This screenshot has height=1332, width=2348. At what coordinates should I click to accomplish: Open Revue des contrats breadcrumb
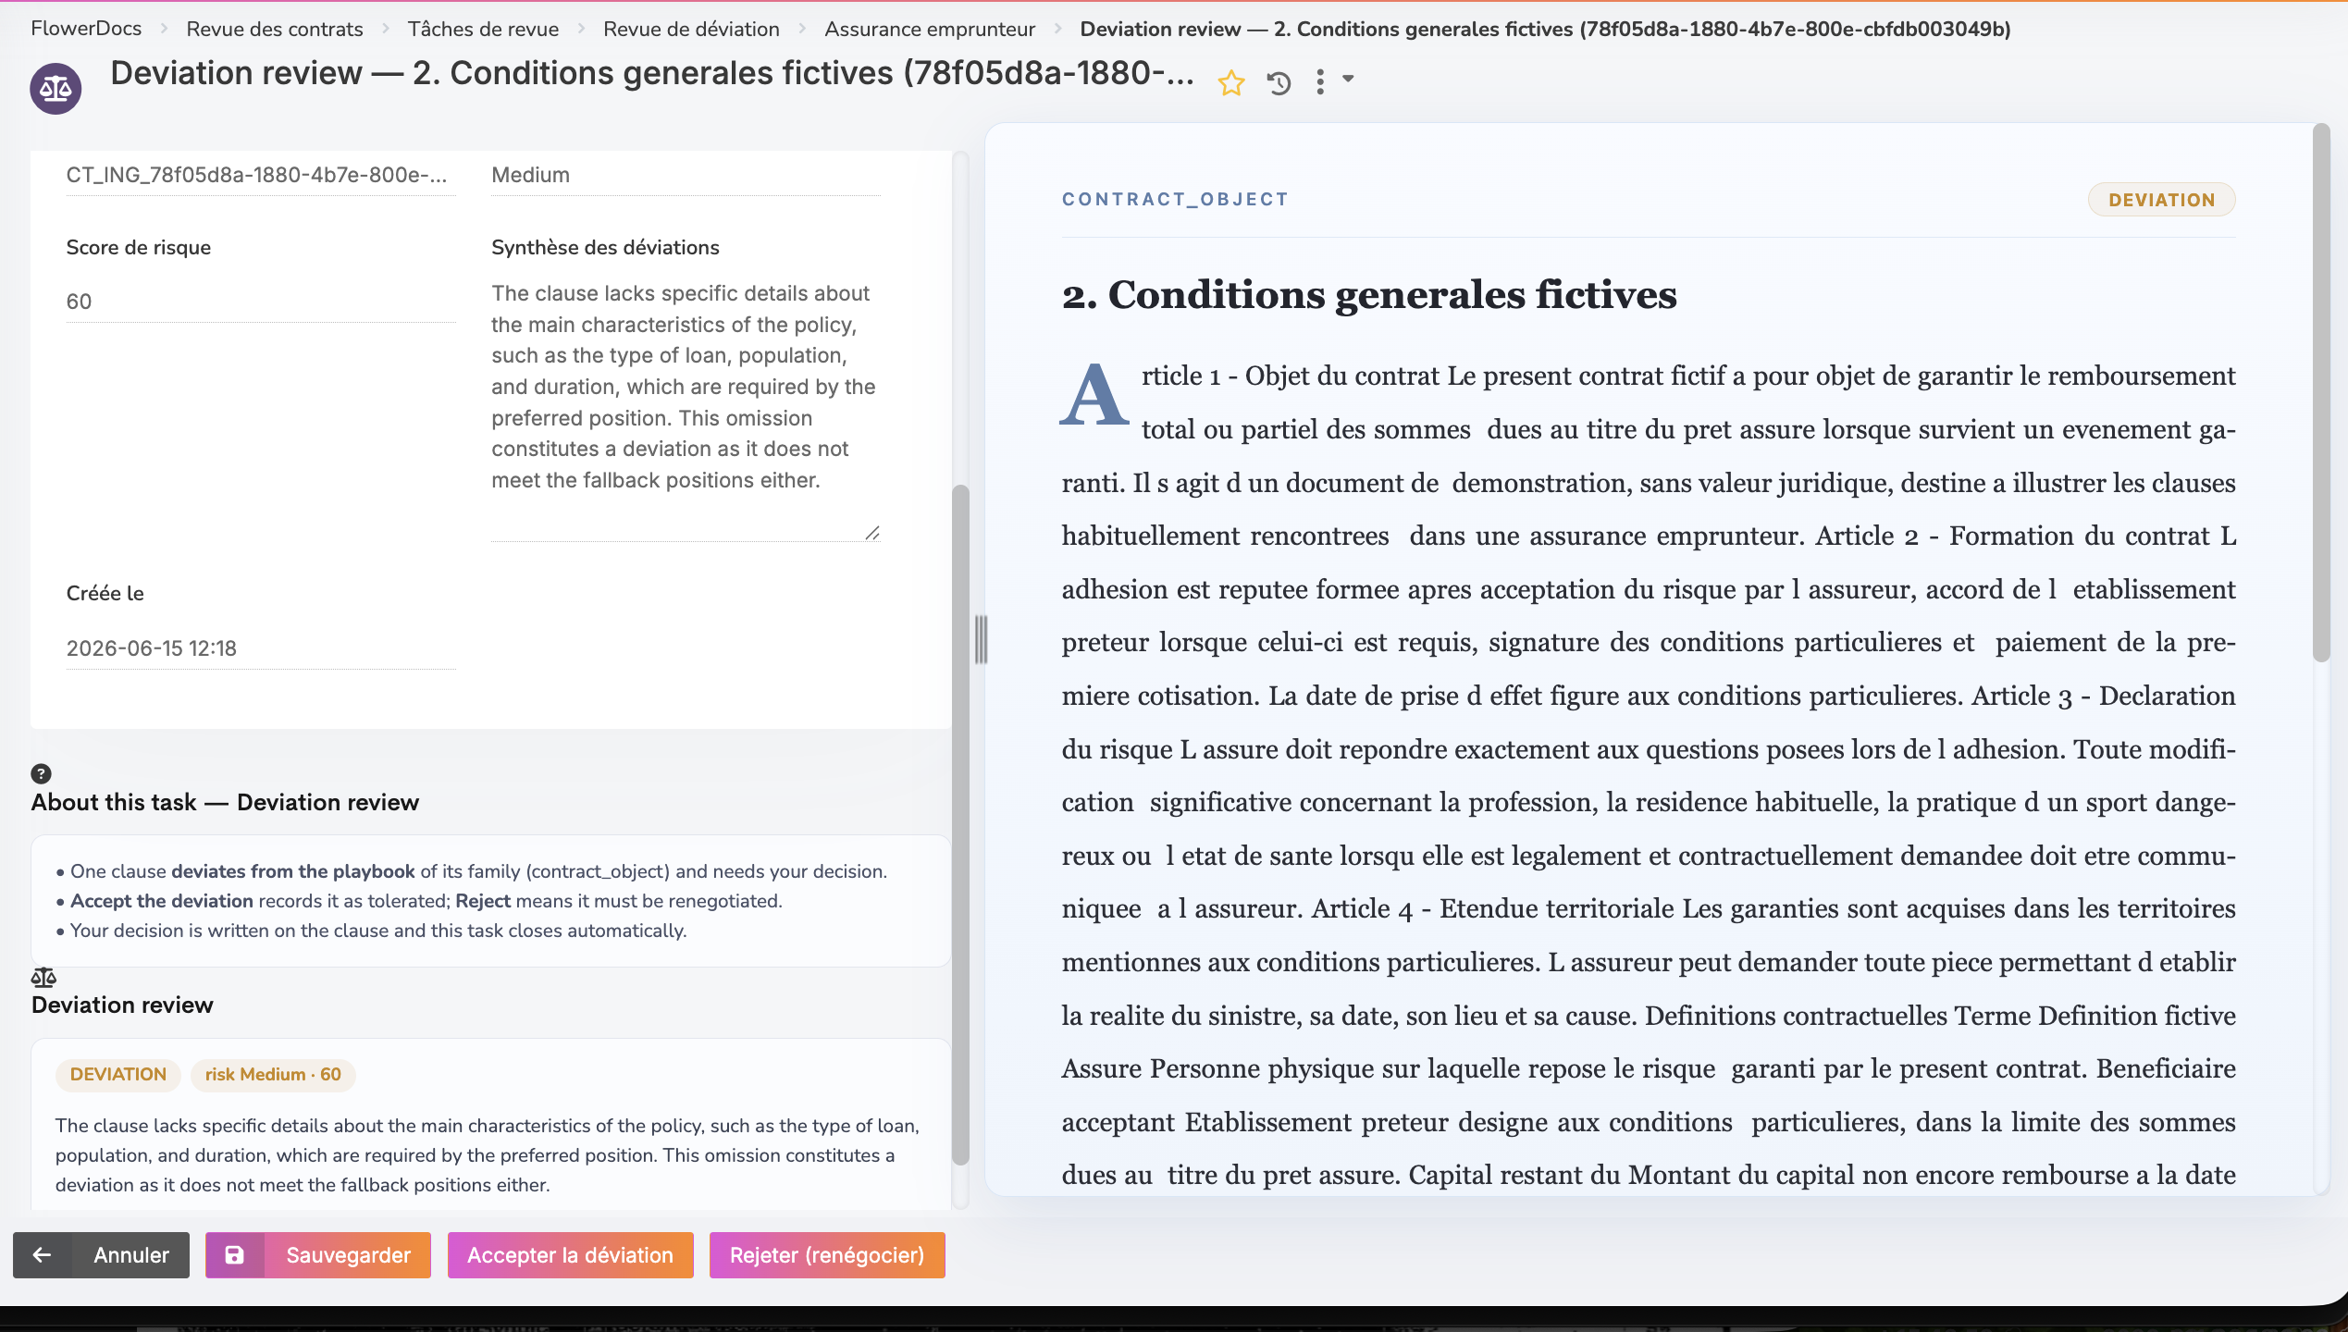[x=275, y=29]
